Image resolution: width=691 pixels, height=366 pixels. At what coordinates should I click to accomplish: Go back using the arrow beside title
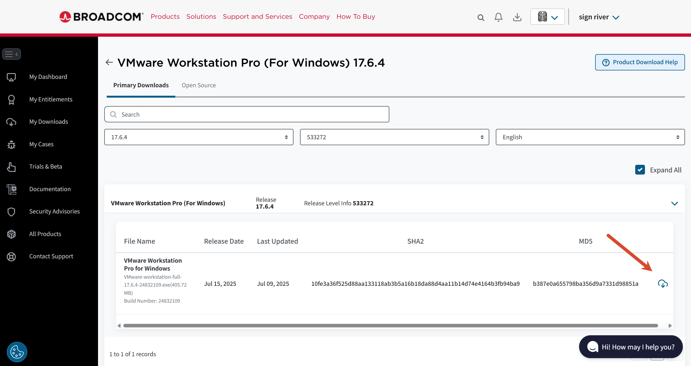click(109, 62)
